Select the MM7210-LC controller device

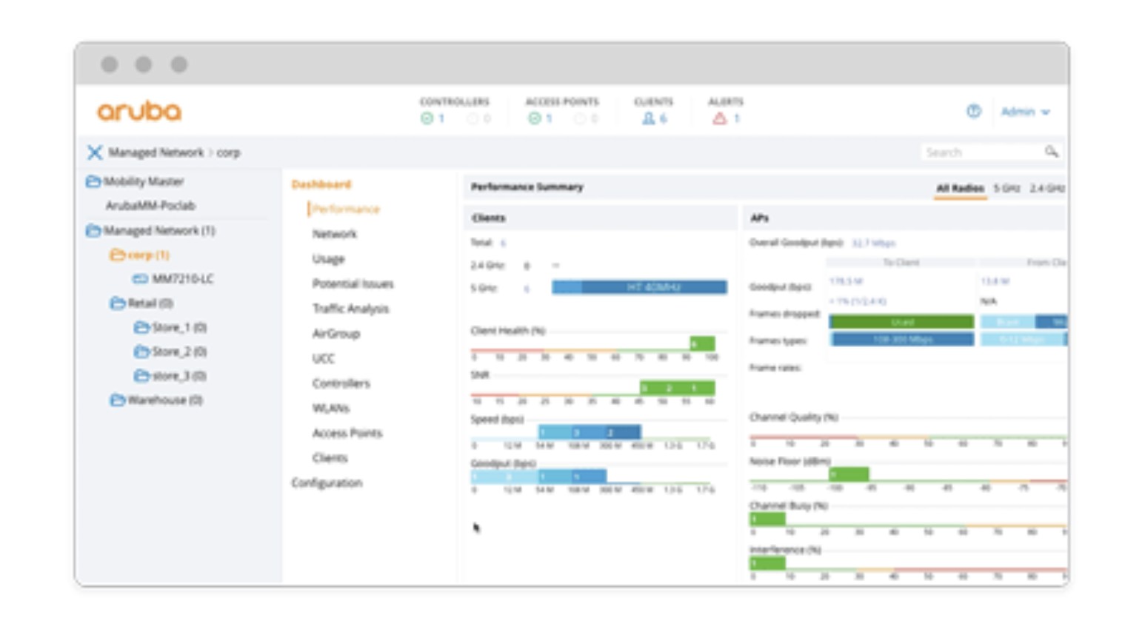point(182,279)
